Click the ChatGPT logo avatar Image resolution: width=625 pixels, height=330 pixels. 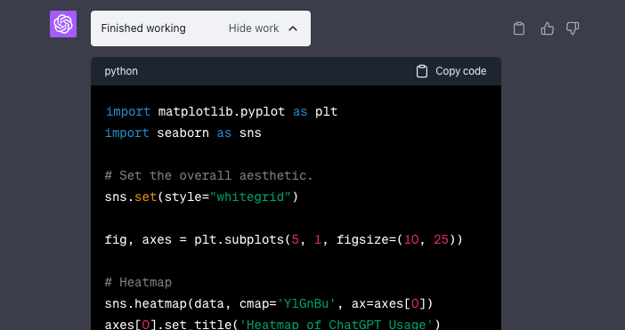point(63,24)
